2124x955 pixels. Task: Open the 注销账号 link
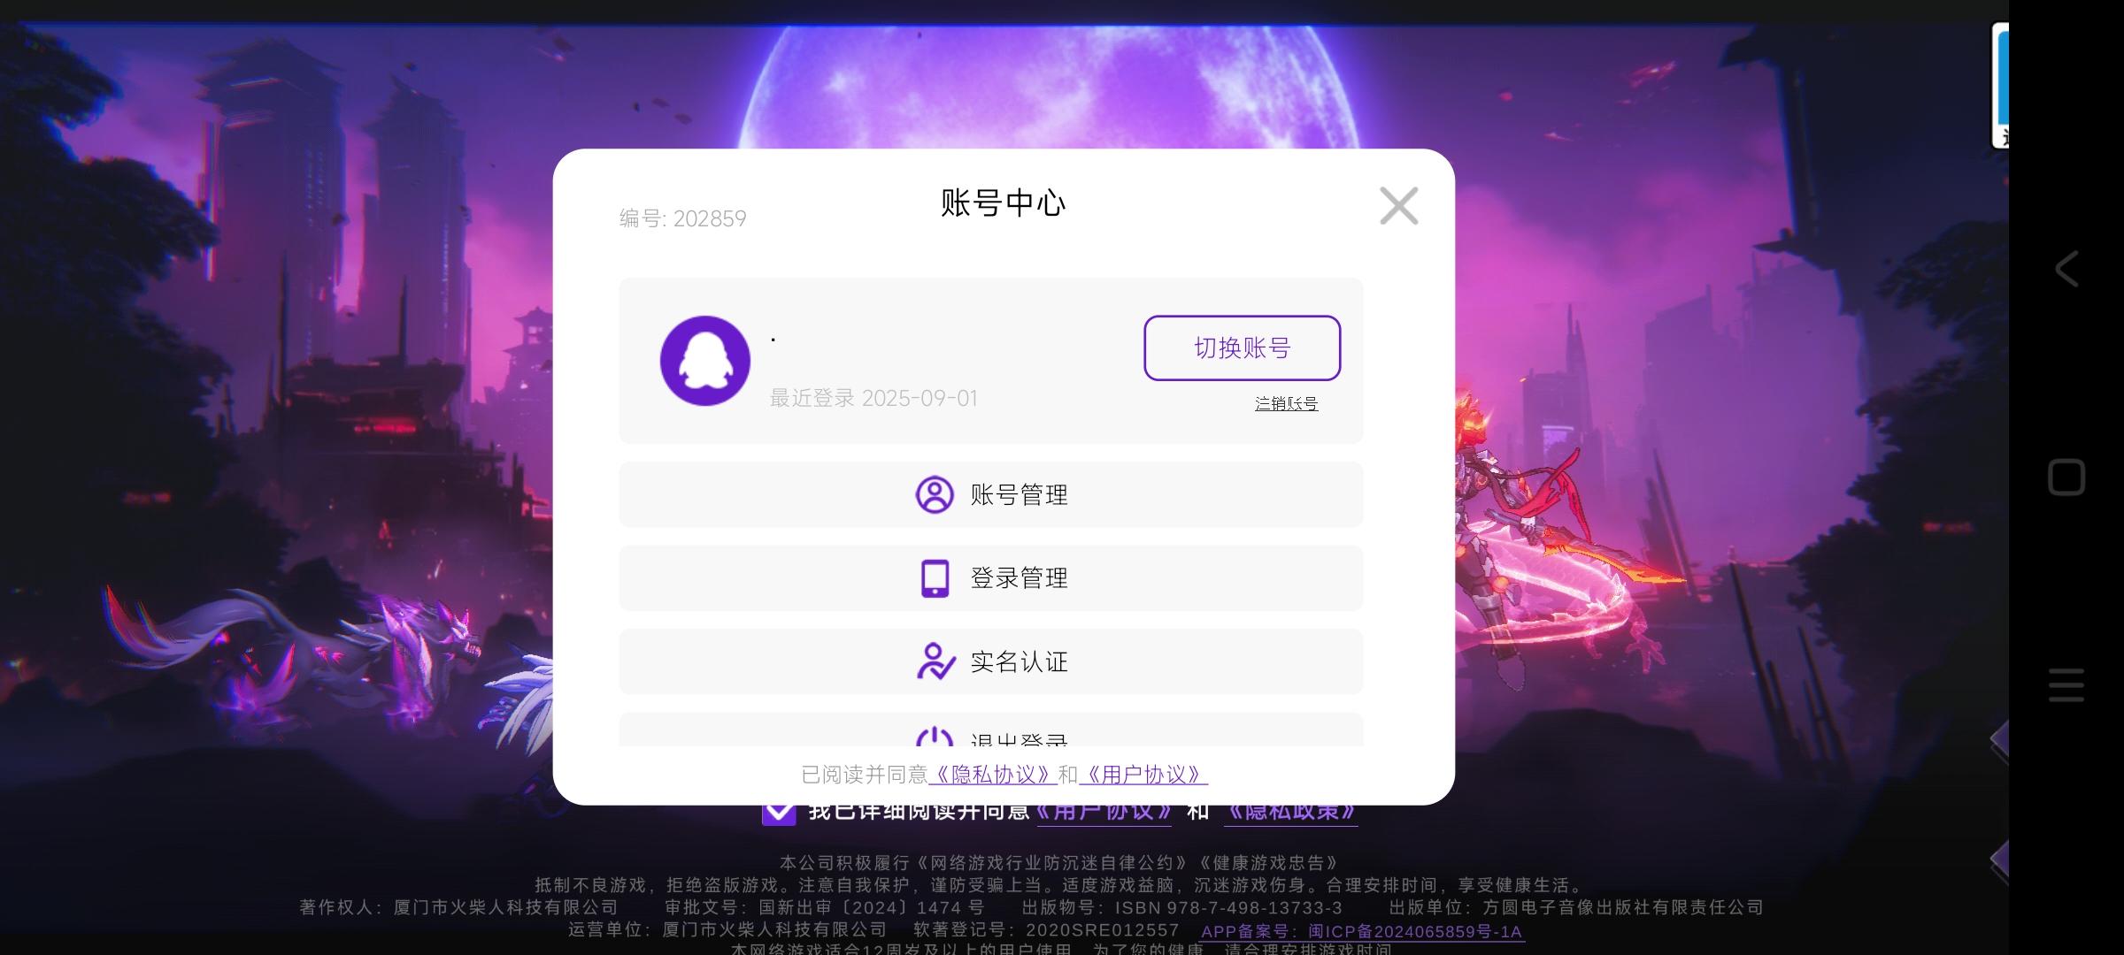[1286, 403]
